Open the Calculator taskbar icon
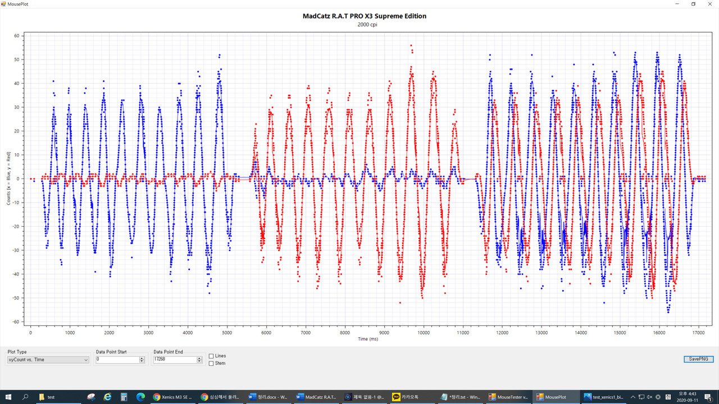 click(x=124, y=397)
